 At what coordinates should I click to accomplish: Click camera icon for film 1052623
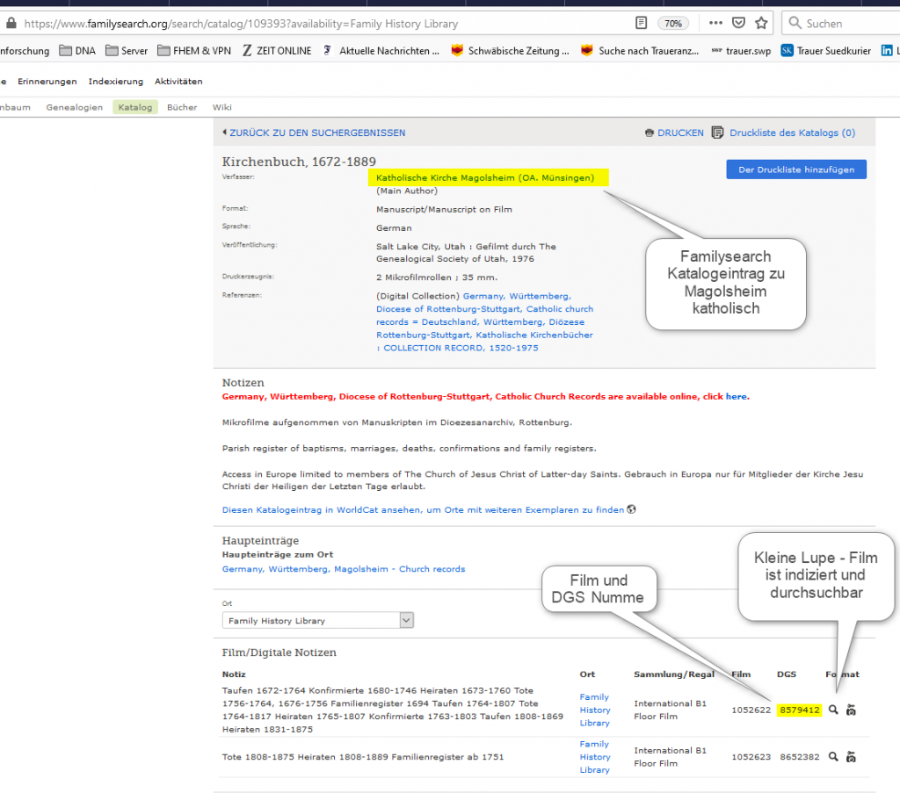coord(851,757)
